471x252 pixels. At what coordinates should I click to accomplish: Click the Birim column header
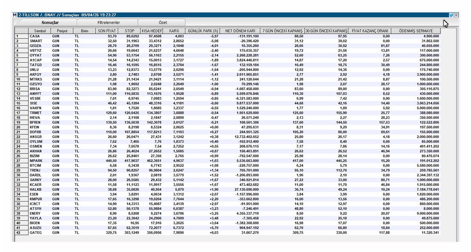(84, 31)
